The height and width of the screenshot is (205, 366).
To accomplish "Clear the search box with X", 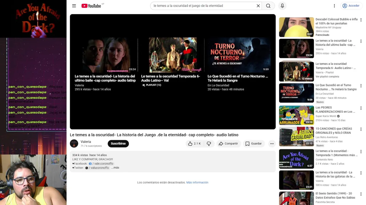I will point(258,6).
